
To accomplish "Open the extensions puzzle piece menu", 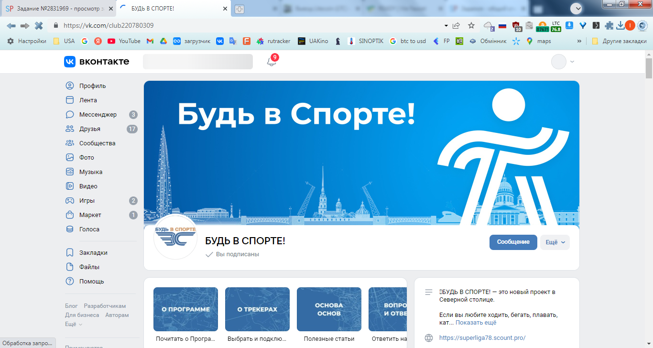I will coord(609,25).
